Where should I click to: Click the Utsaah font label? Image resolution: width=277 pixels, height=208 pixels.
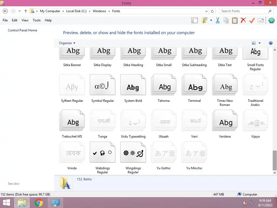[x=164, y=136]
